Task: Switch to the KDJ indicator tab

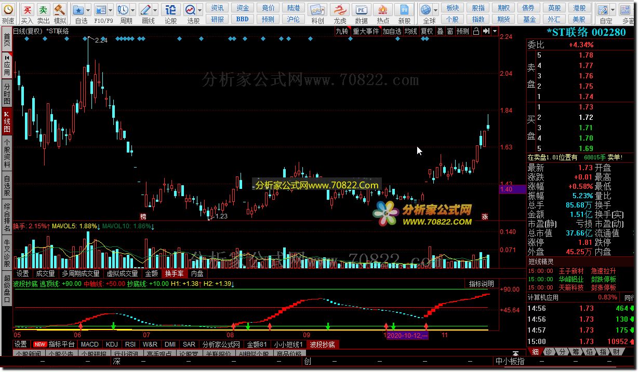Action: click(112, 344)
